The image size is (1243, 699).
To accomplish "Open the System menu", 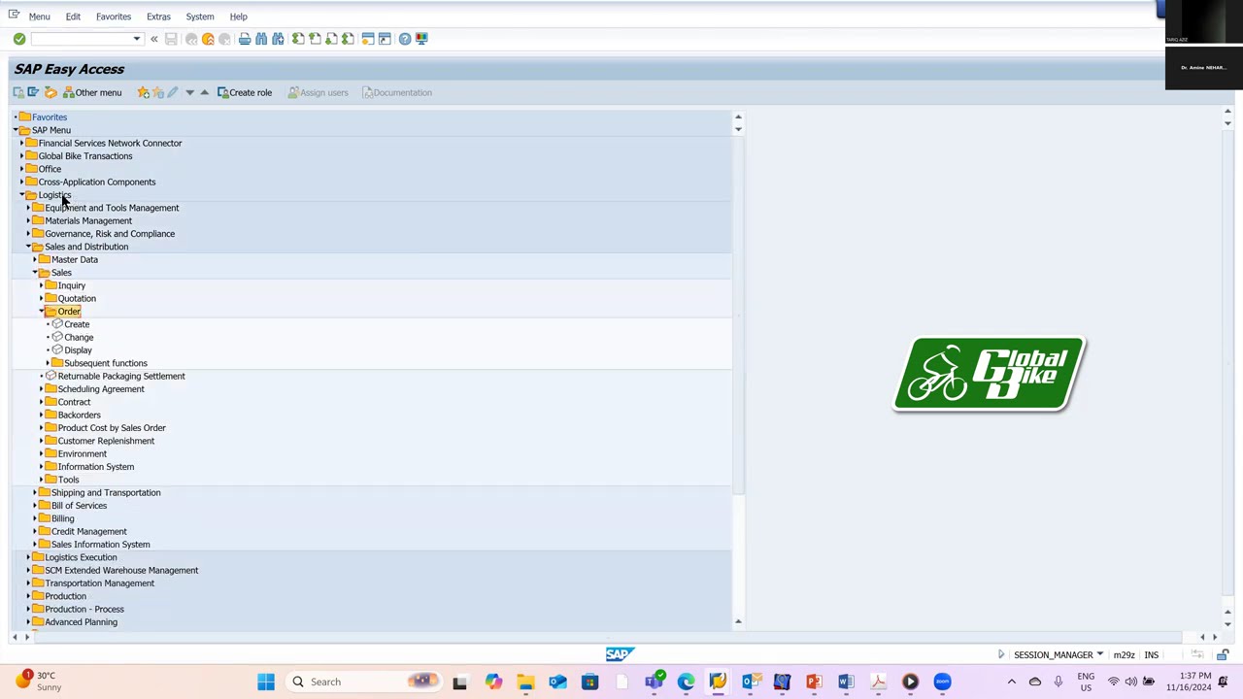I will coord(200,17).
